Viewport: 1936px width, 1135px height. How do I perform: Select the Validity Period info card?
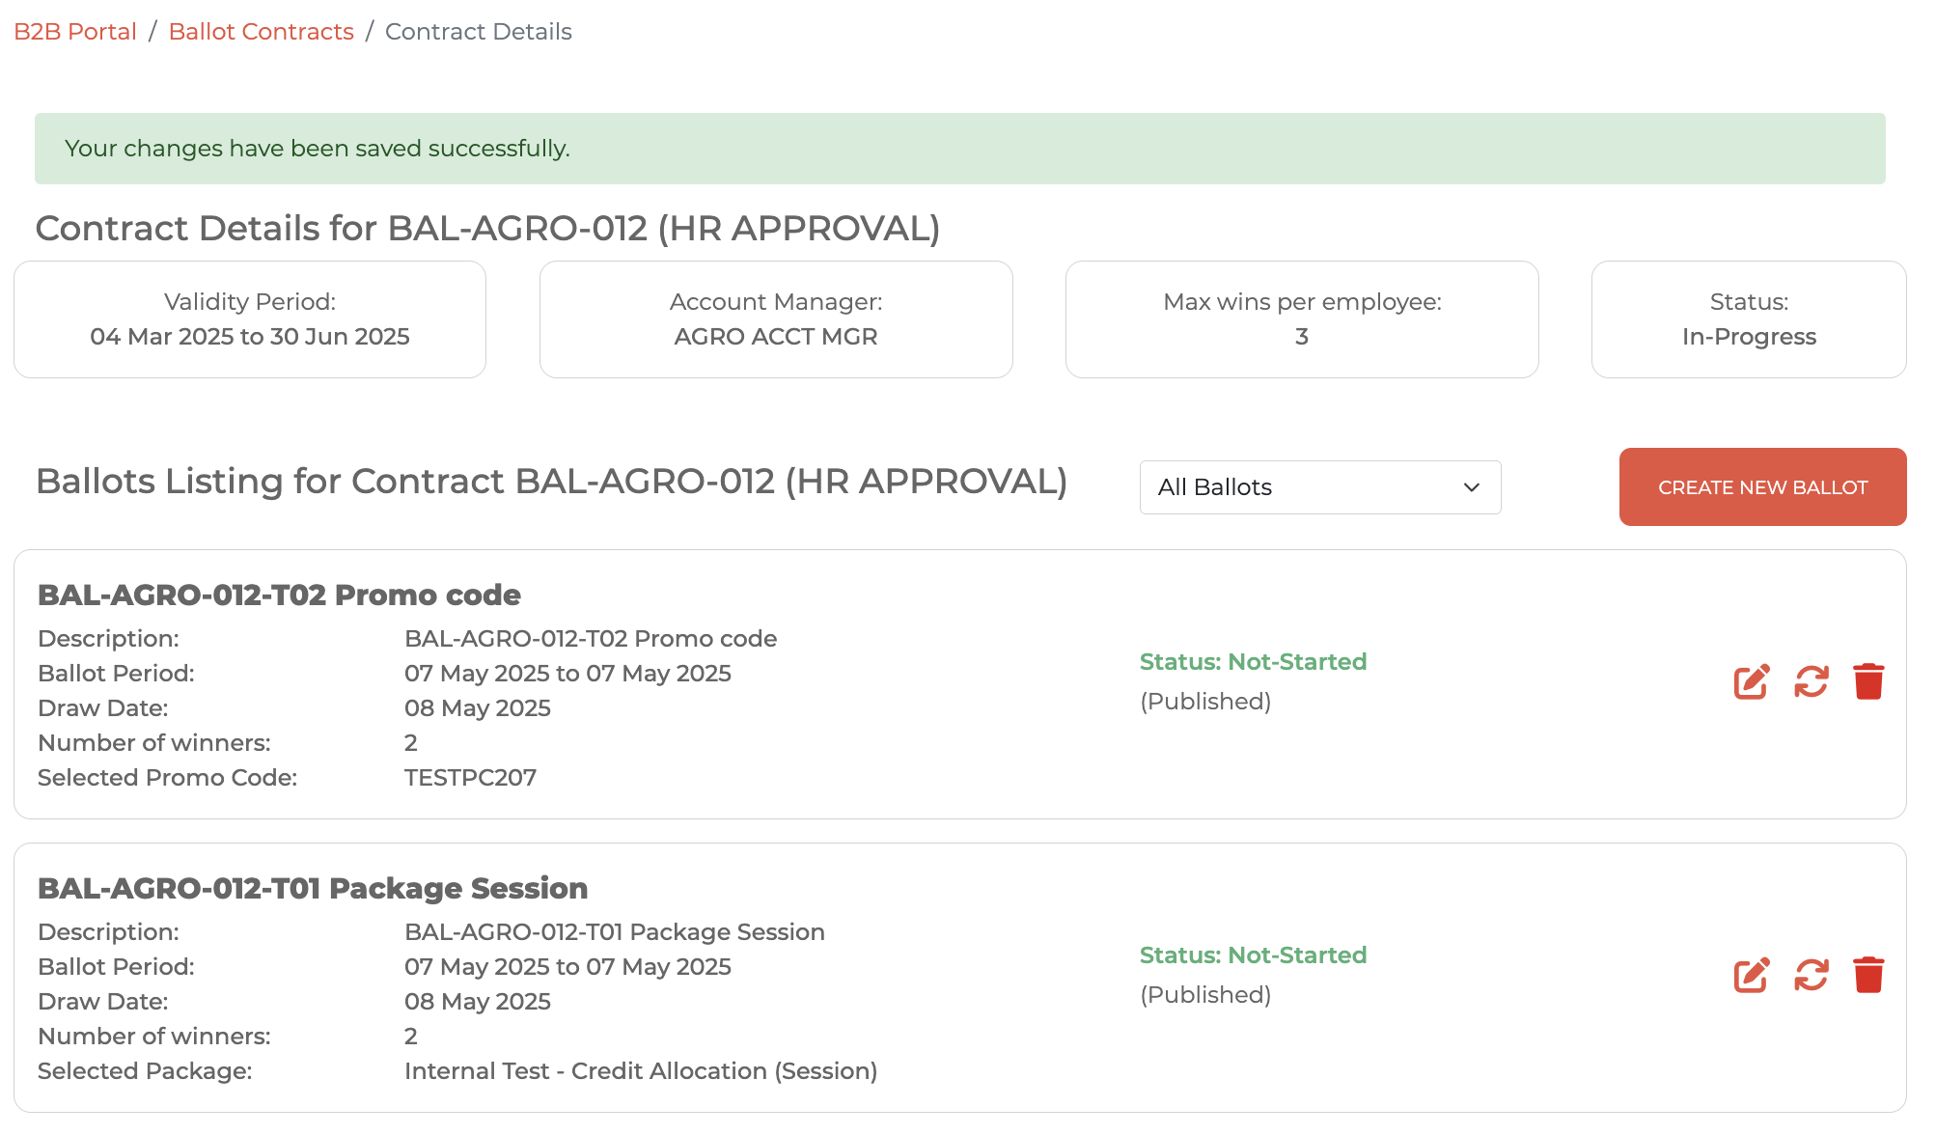[250, 319]
